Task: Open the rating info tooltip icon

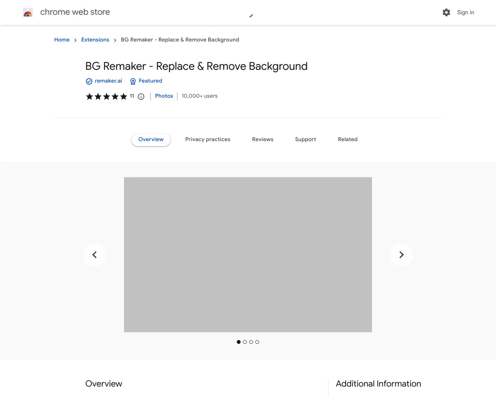Action: (141, 96)
